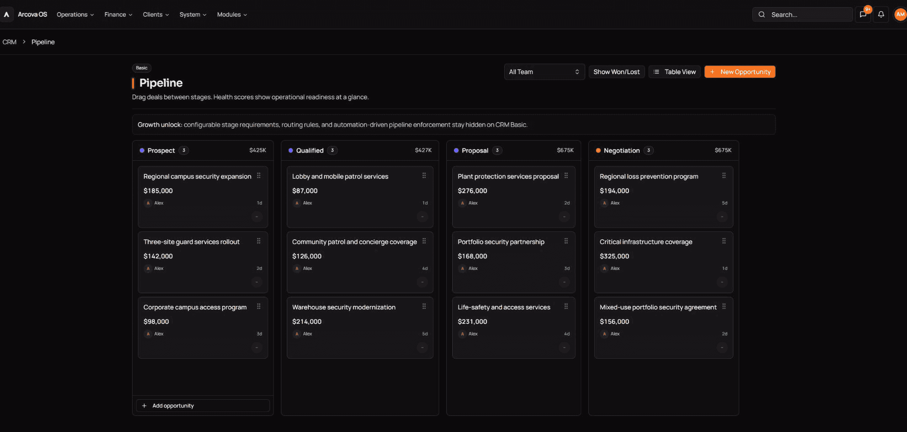This screenshot has width=907, height=432.
Task: Click the Arcova OS logo icon
Action: click(x=6, y=15)
